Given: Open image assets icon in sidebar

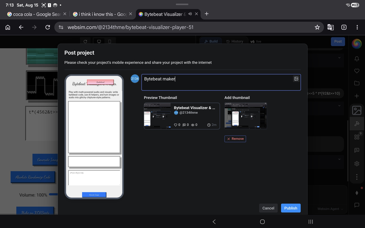Looking at the screenshot, I should 356,110.
